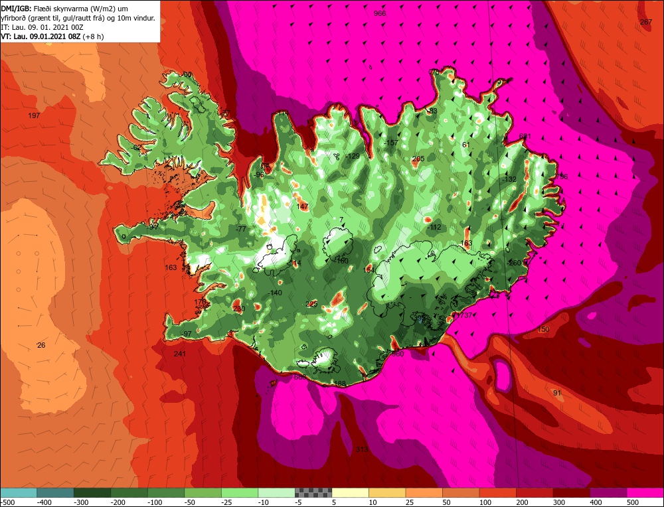This screenshot has height=507, width=664.
Task: Select the map value "-129" in north-central Iceland
Action: click(x=353, y=156)
